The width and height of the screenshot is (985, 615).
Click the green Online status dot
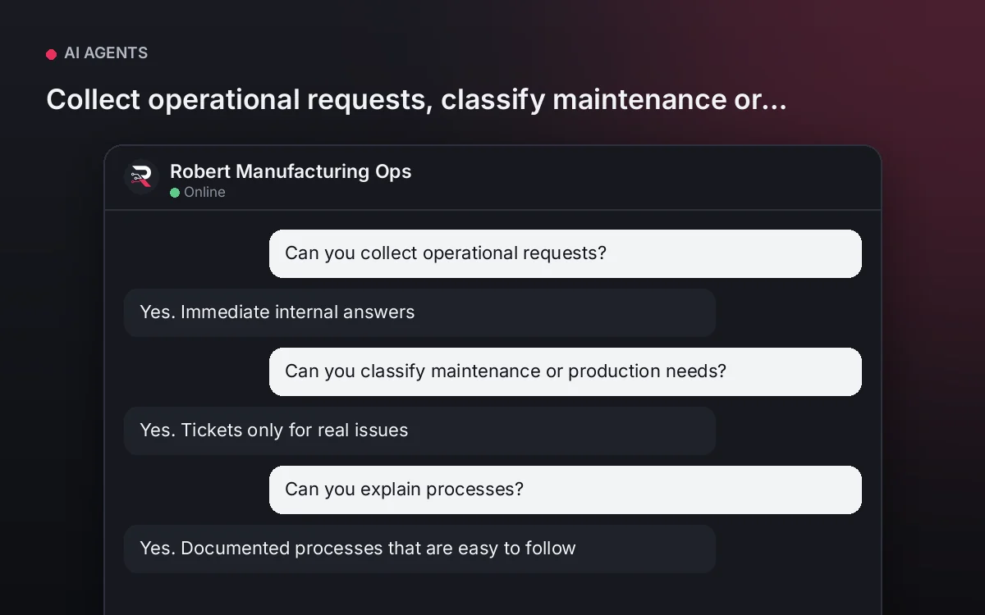click(x=175, y=193)
